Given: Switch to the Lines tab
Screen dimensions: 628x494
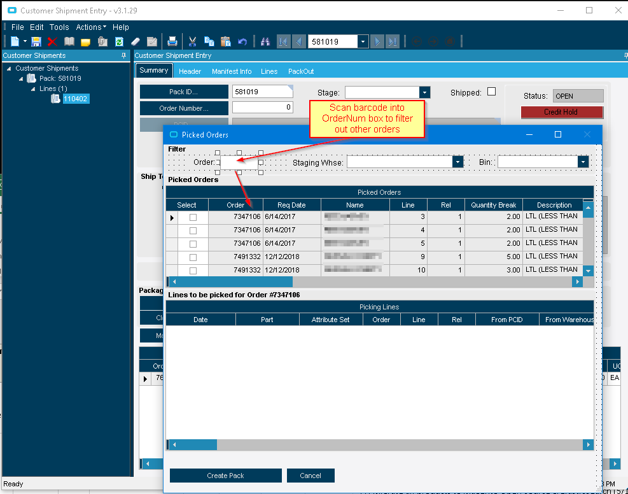Looking at the screenshot, I should pyautogui.click(x=269, y=71).
